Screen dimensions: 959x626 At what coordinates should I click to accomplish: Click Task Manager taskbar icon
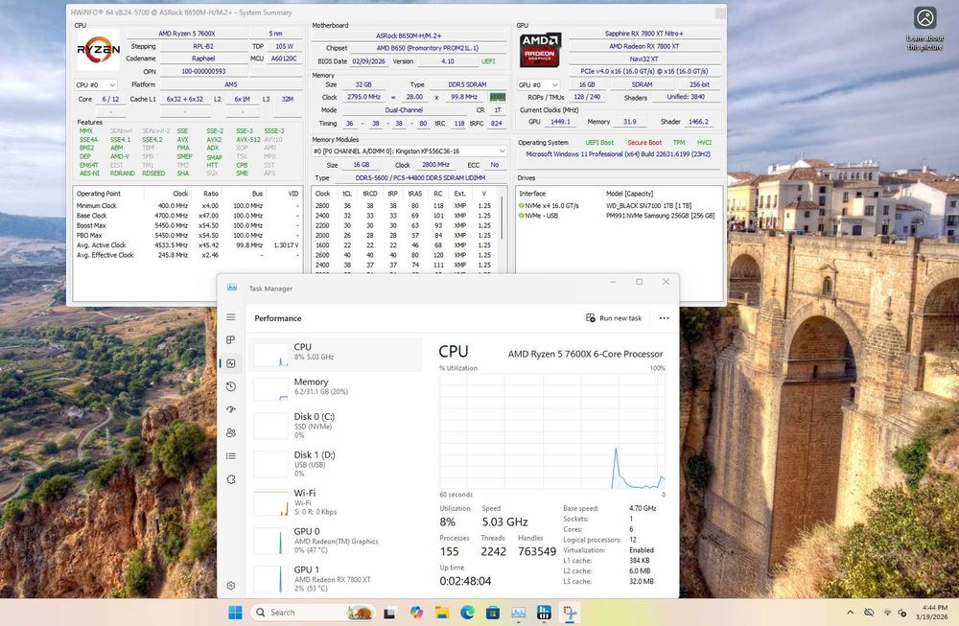(x=518, y=613)
